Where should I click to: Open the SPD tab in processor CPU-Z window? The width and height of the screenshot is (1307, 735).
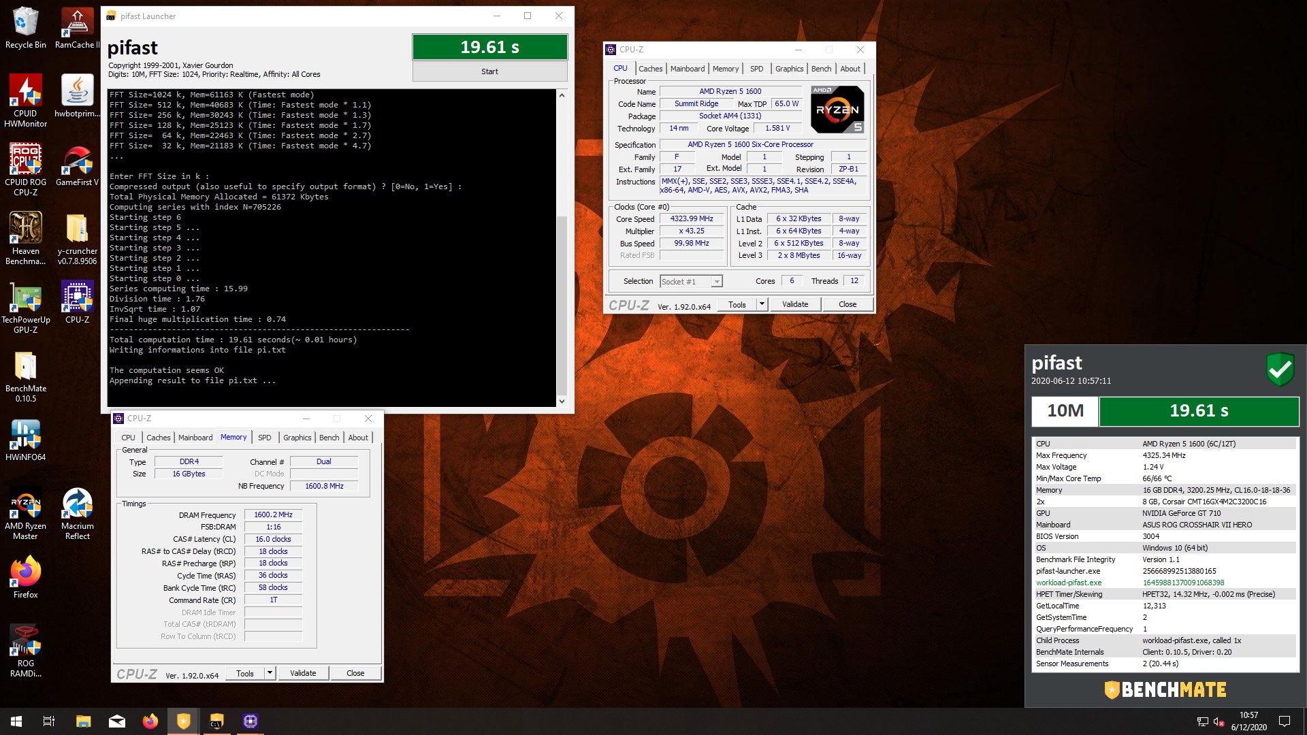[x=756, y=69]
